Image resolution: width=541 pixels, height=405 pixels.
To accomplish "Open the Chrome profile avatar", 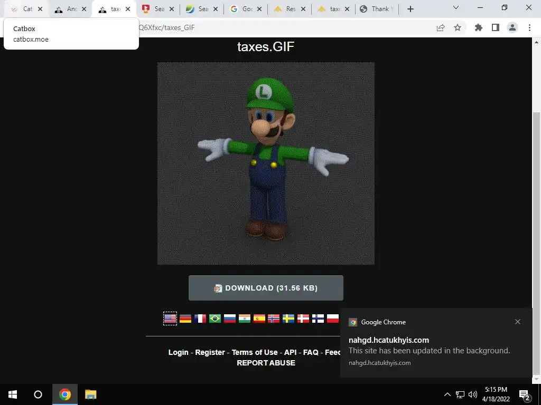I will point(512,27).
